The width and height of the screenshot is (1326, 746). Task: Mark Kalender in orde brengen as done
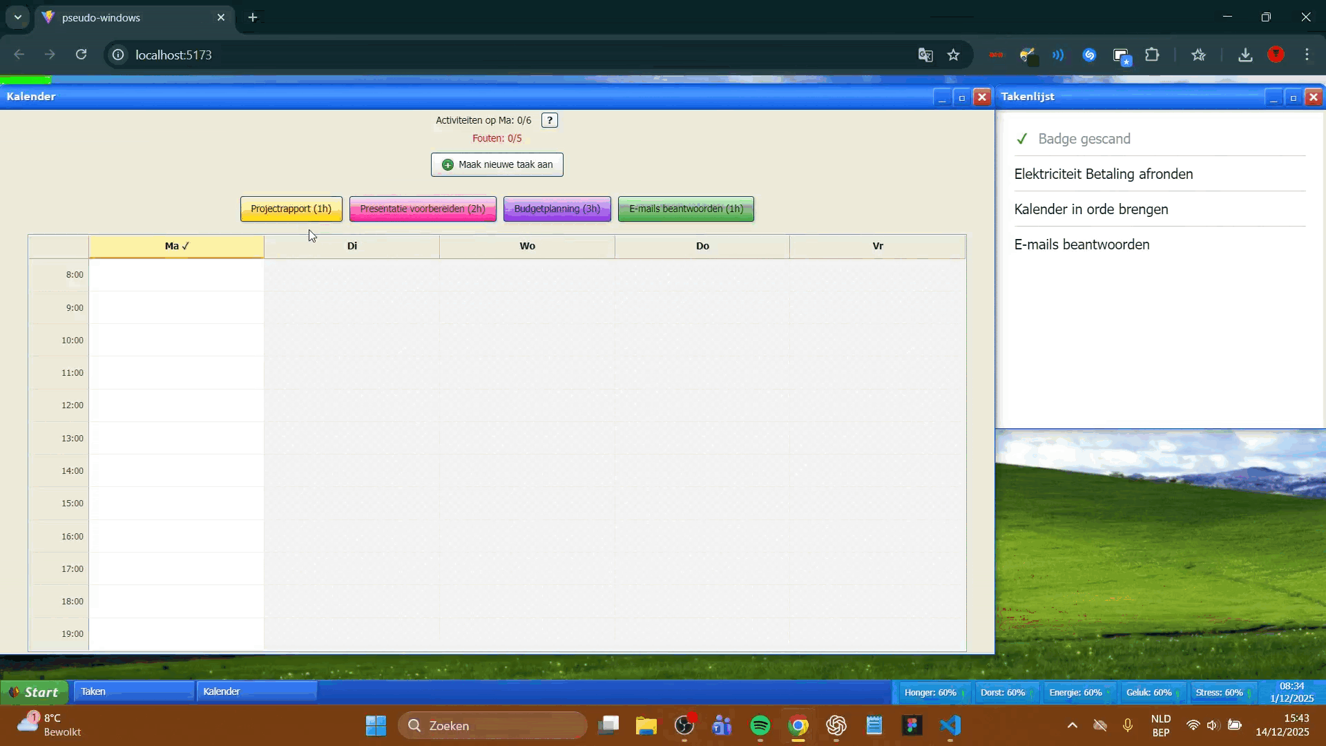tap(1090, 209)
